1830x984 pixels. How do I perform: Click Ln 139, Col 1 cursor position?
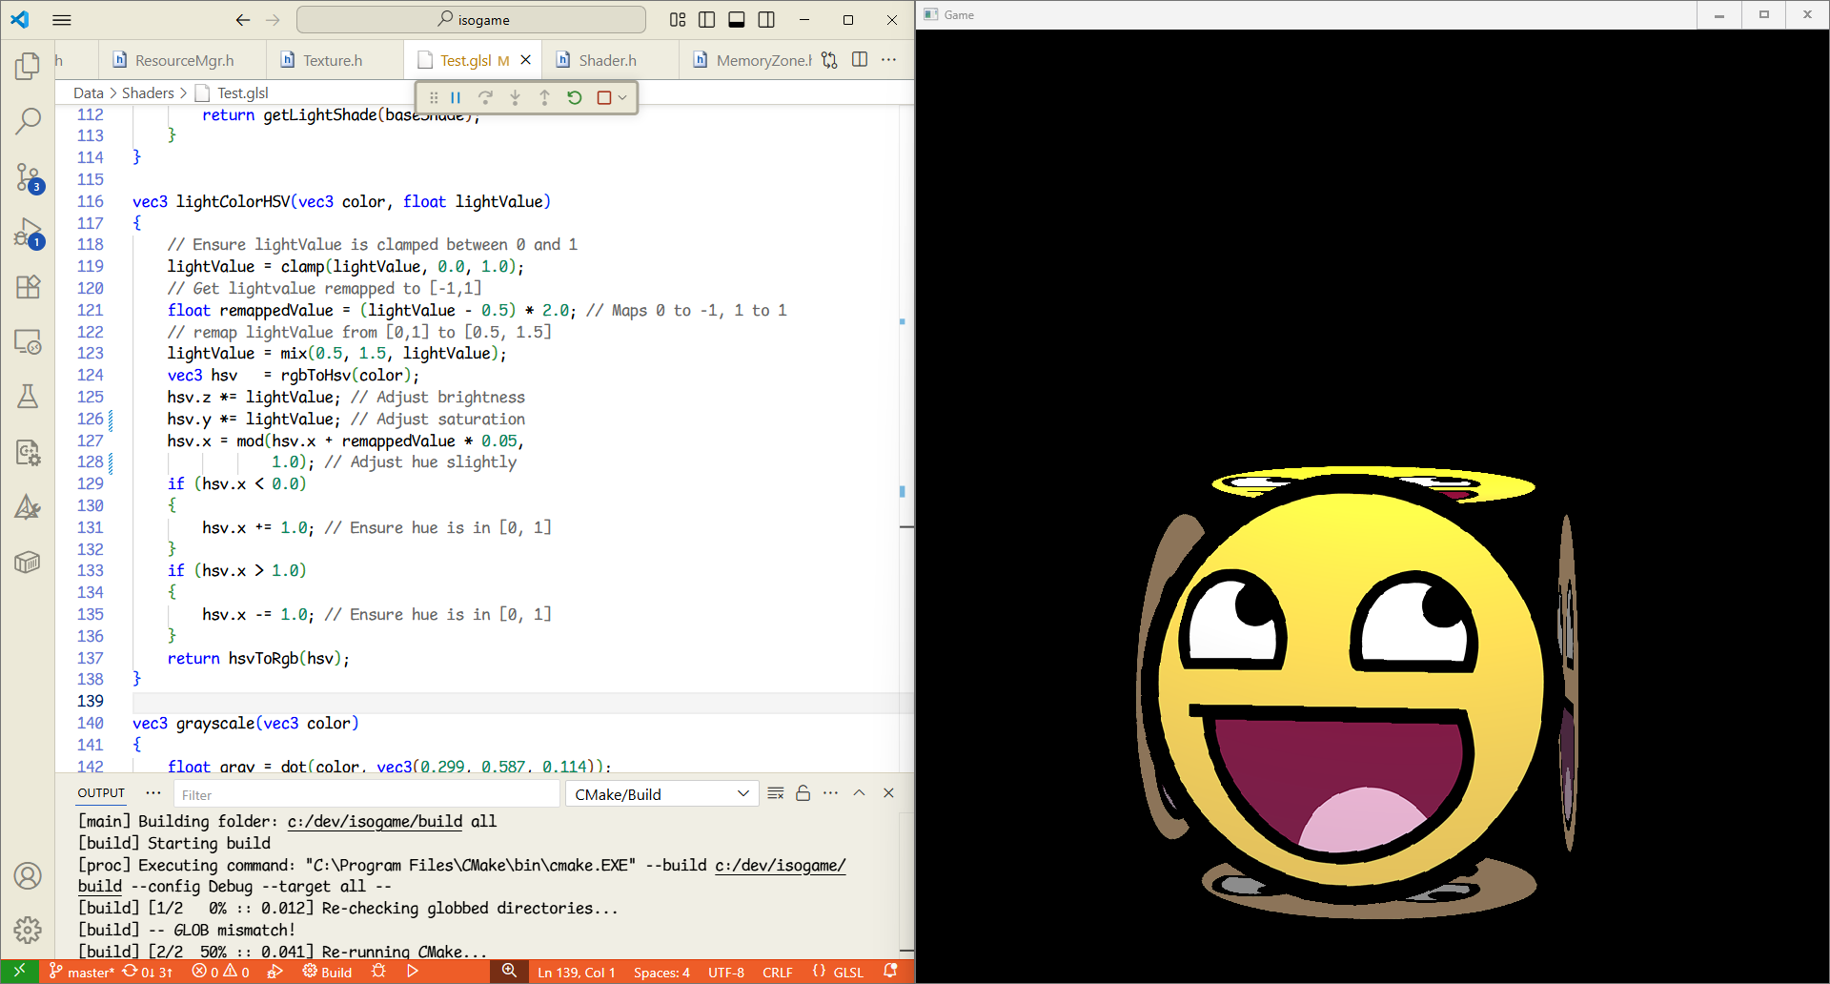click(x=576, y=972)
